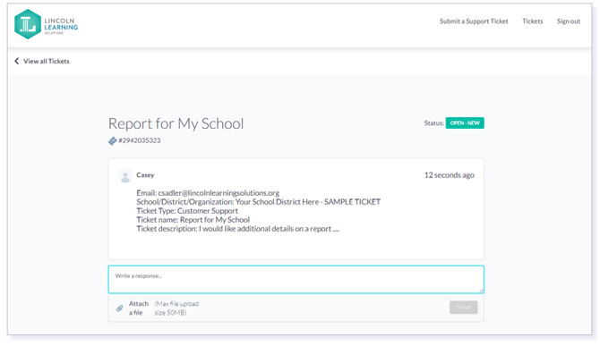Click the OPEN - NEW status badge
The image size is (600, 346).
point(465,123)
